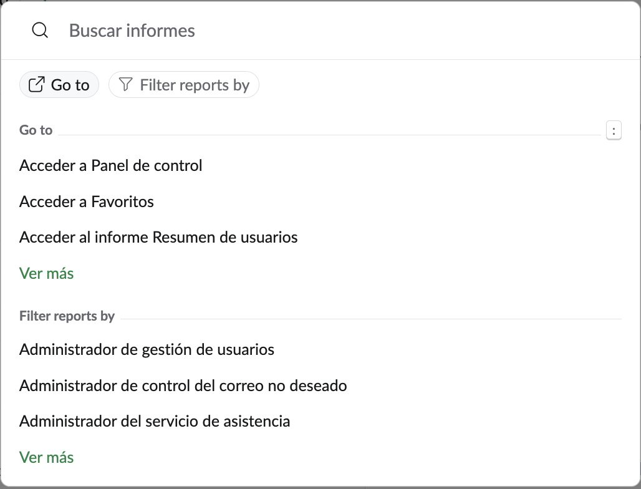
Task: Expand Ver más under Go to section
Action: (47, 273)
